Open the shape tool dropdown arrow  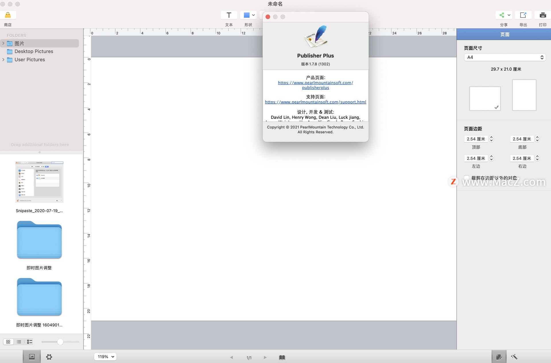tap(253, 15)
